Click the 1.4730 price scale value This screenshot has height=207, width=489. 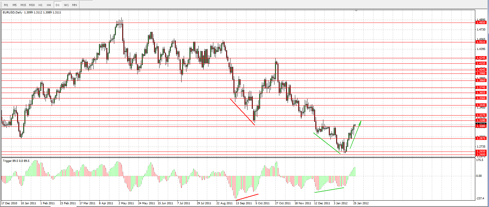(481, 30)
